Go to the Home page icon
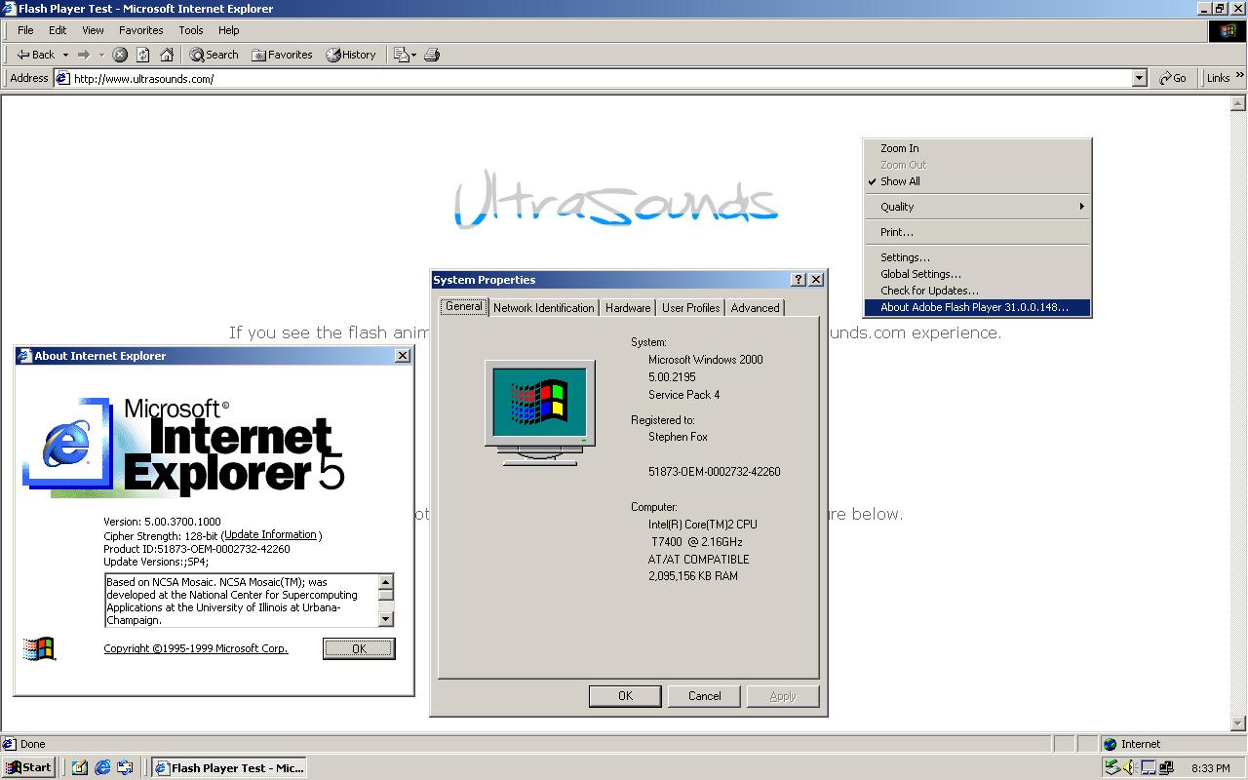Screen dimensions: 1248x780 click(167, 55)
